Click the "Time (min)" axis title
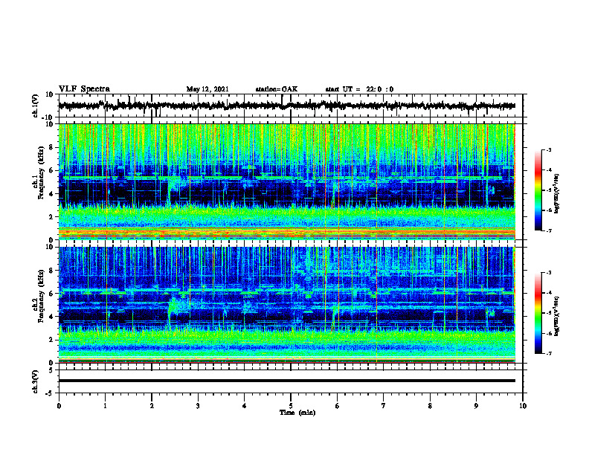The width and height of the screenshot is (589, 455). pyautogui.click(x=297, y=413)
